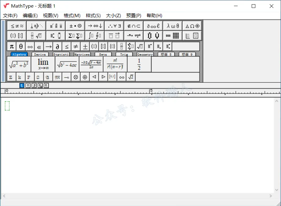
Task: Open lowercase Greek letters palette (λωθ)
Action: tap(173, 26)
